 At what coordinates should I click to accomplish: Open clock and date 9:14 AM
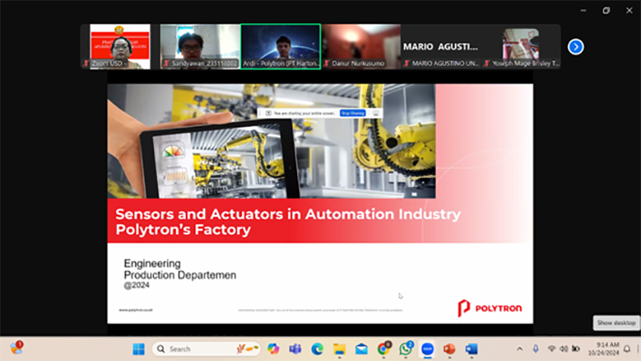tap(603, 349)
